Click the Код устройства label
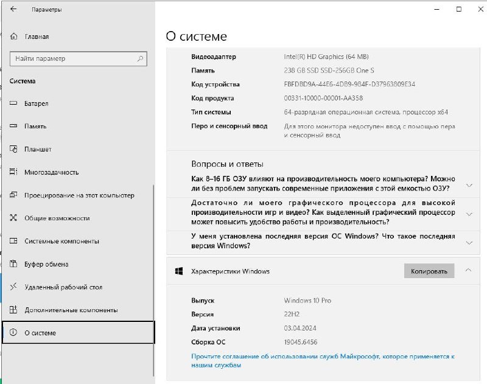 [215, 84]
